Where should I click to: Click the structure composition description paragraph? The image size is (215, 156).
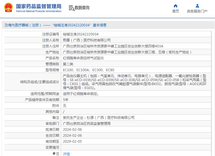pos(135,82)
